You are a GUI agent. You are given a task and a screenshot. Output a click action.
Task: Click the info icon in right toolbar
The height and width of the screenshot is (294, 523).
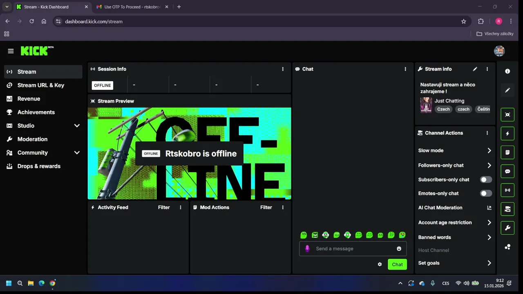point(507,71)
